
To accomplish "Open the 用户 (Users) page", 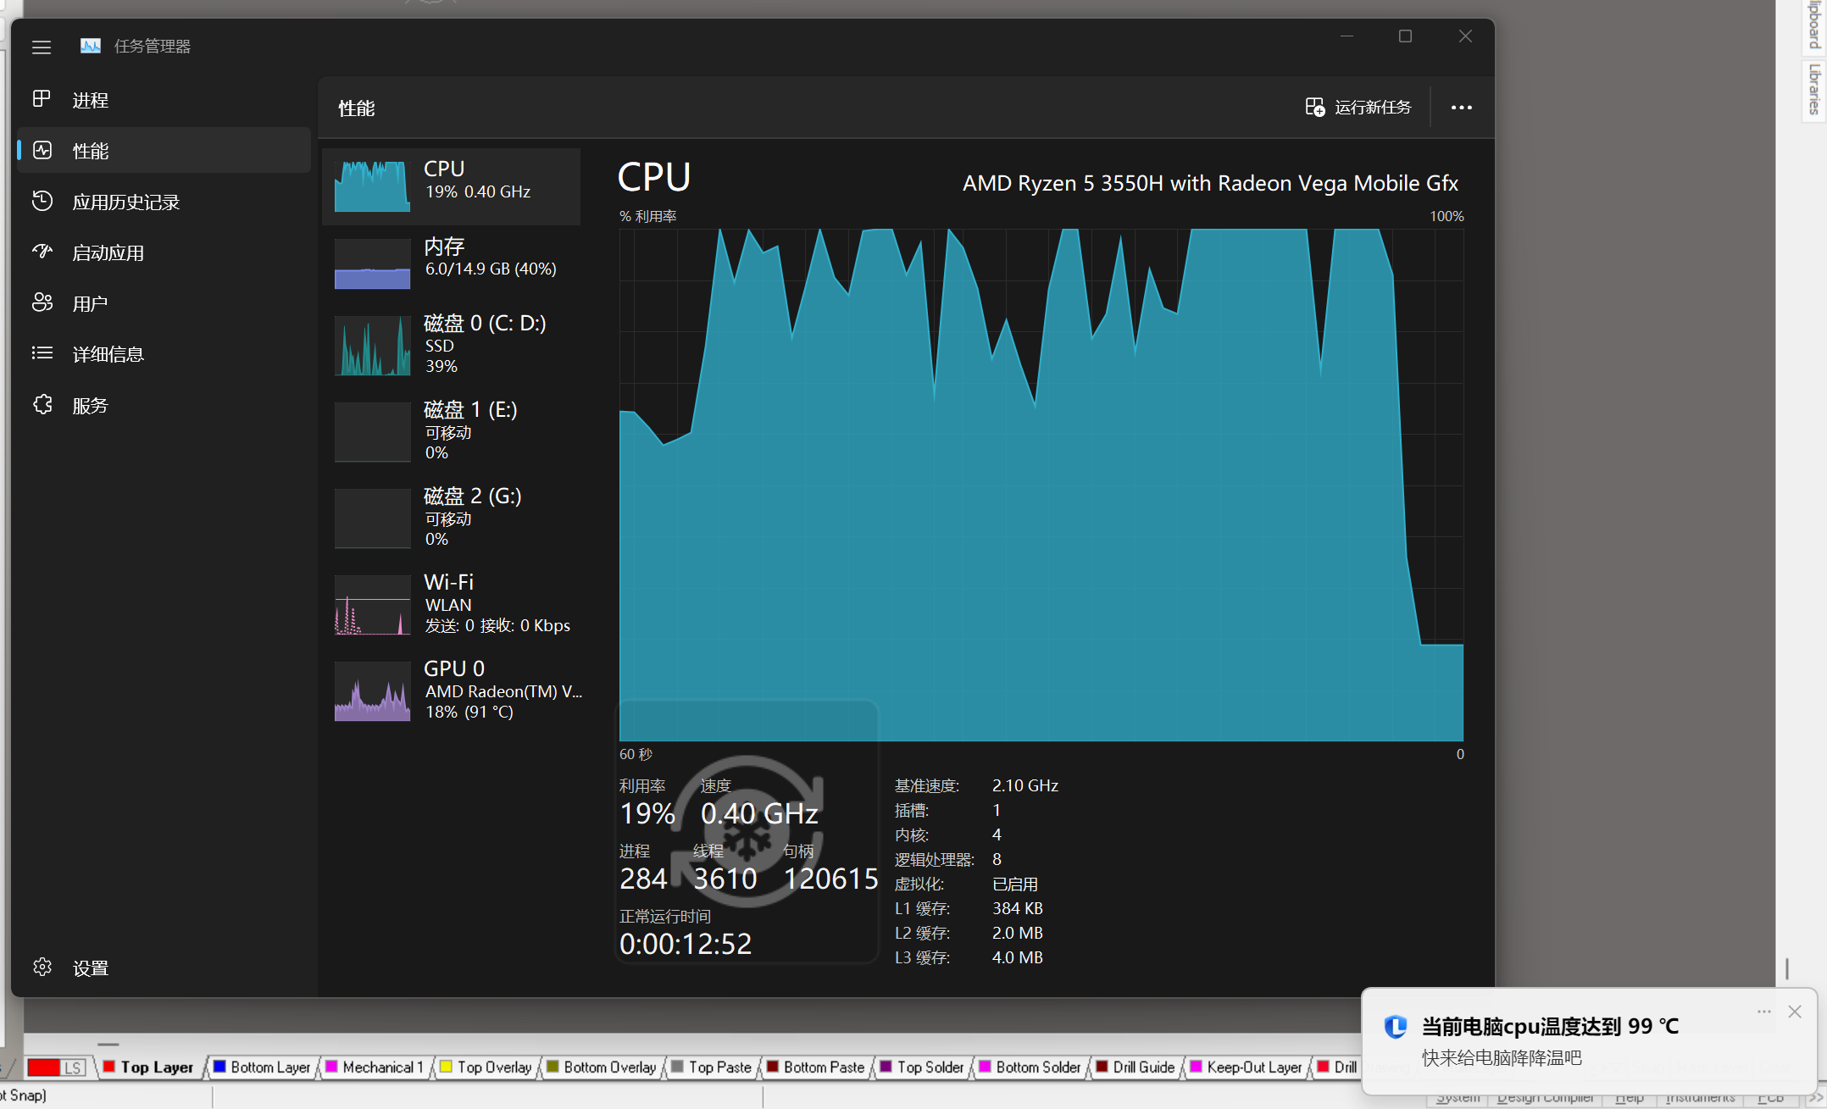I will (x=164, y=303).
